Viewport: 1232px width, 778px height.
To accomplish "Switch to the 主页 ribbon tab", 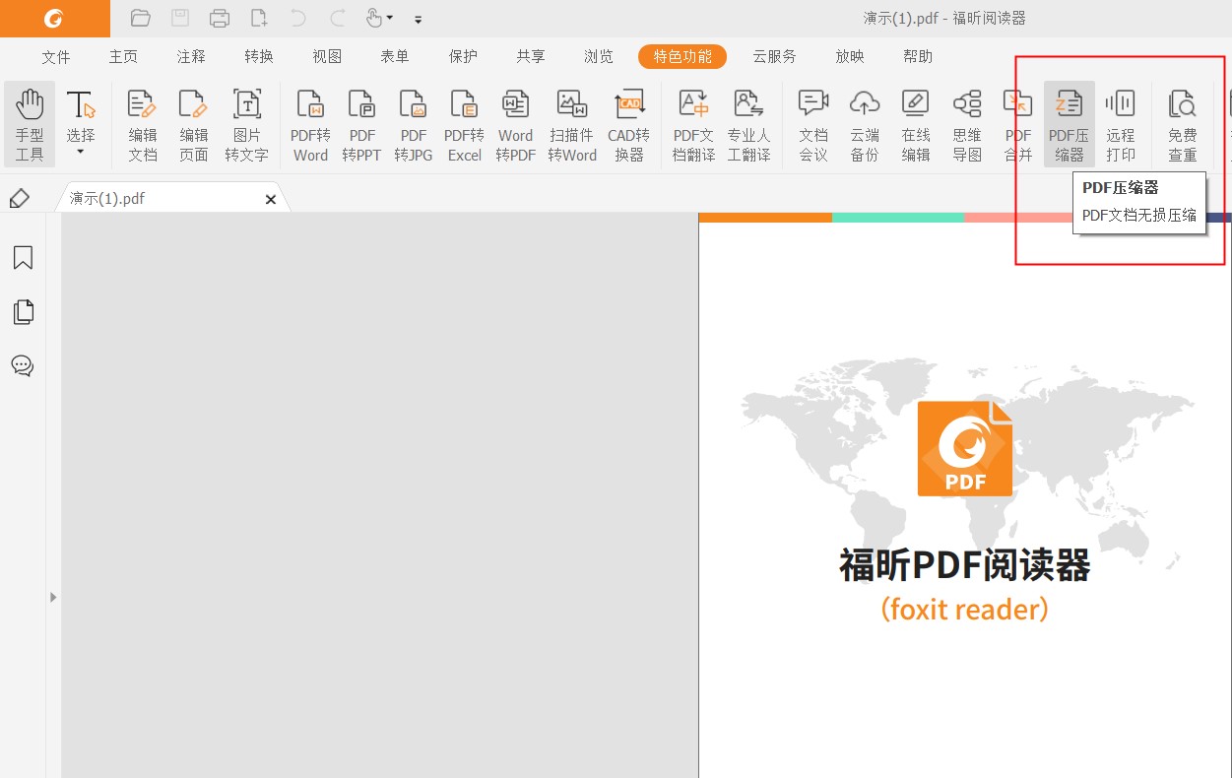I will coord(123,56).
